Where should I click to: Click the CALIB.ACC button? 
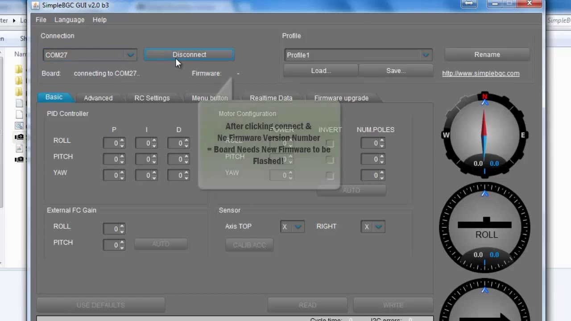point(249,245)
